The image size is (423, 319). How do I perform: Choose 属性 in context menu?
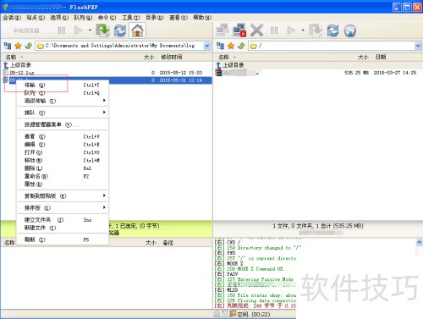63,184
